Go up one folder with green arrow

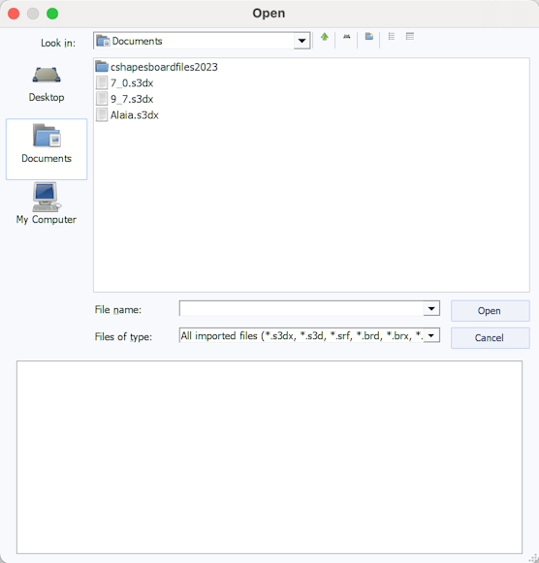pyautogui.click(x=325, y=37)
